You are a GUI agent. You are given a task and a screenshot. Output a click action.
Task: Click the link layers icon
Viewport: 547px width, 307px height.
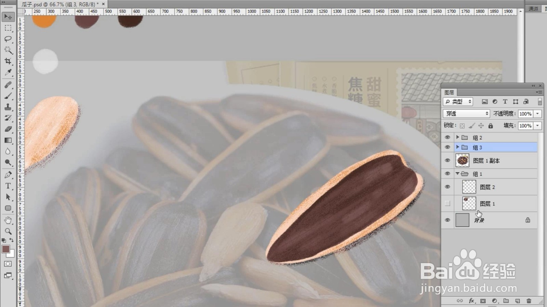click(x=460, y=301)
